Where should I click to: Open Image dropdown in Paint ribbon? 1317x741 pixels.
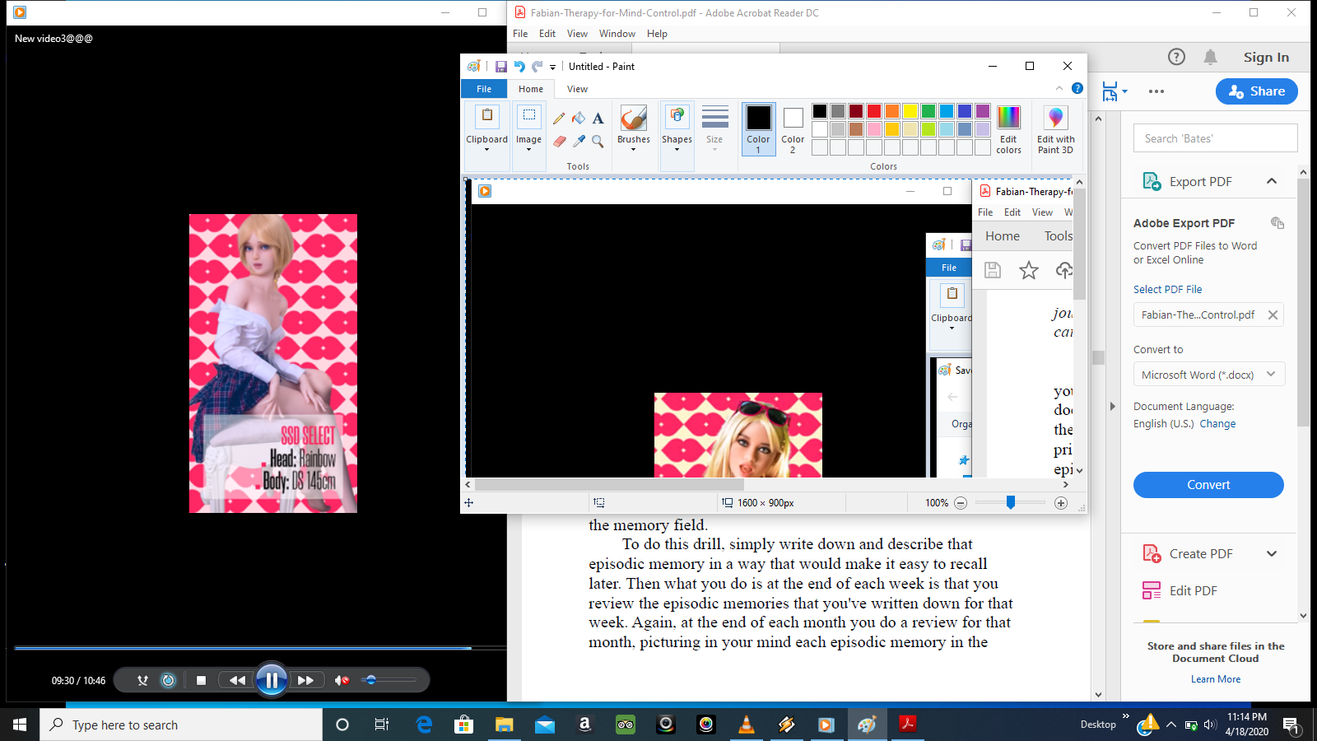click(x=528, y=135)
